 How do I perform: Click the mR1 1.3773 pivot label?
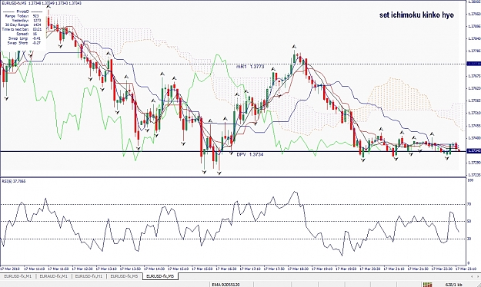pyautogui.click(x=250, y=67)
